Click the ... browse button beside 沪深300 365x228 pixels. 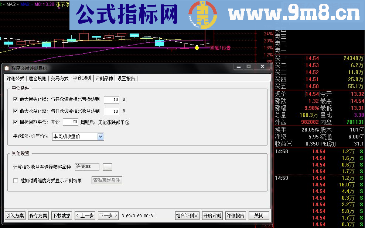[x=107, y=166]
